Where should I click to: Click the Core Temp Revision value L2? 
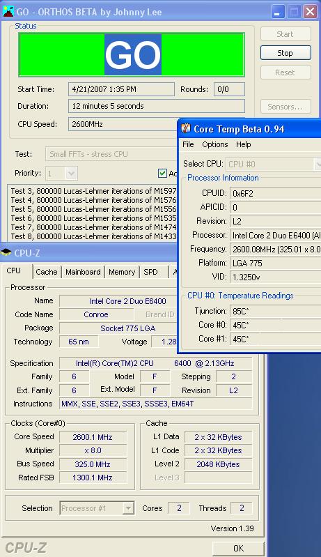click(x=275, y=222)
